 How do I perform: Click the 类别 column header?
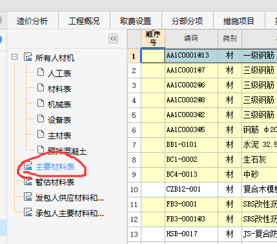tap(230, 39)
